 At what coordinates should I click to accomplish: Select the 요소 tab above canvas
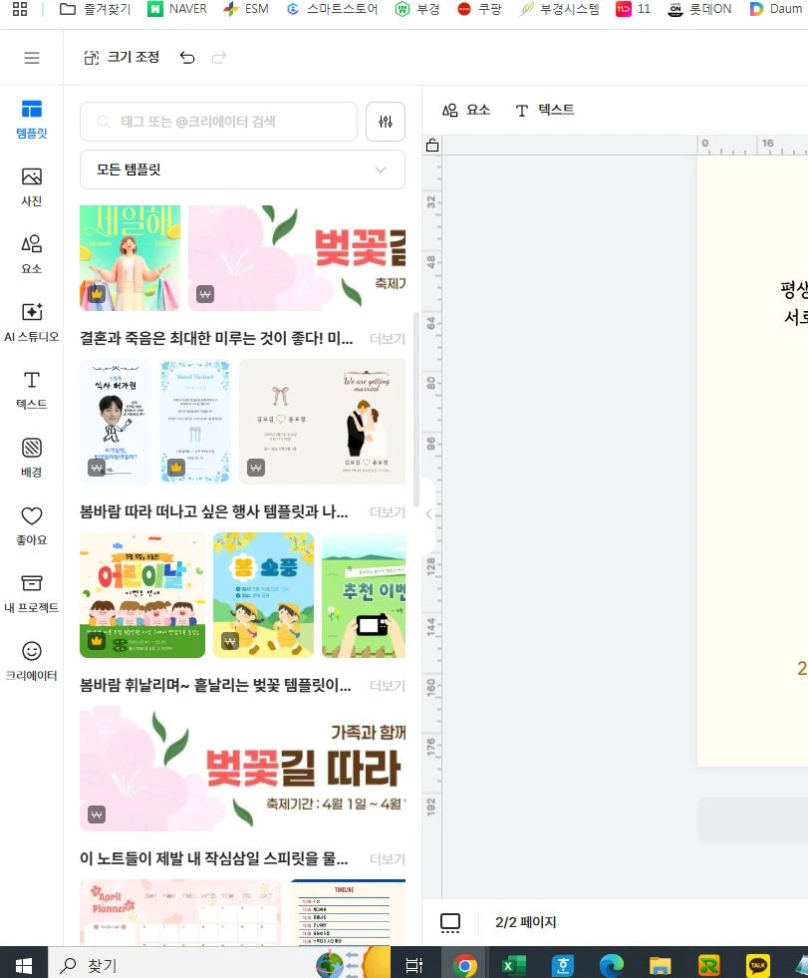(466, 110)
